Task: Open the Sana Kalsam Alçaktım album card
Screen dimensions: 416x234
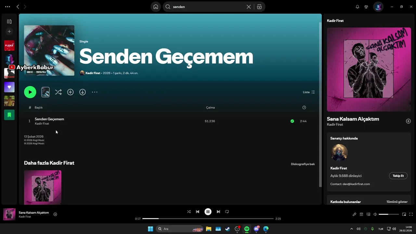Action: pos(43,187)
